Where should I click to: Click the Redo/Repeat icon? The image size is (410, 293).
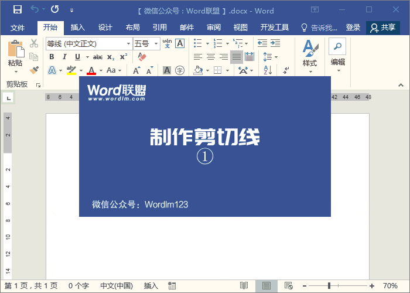[55, 9]
